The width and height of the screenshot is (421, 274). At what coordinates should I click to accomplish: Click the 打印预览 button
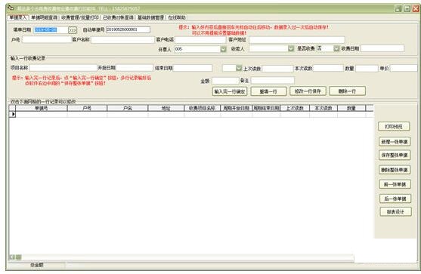pos(394,127)
